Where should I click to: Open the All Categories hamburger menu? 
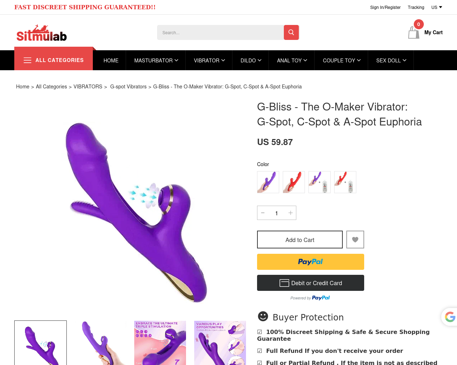tap(54, 60)
